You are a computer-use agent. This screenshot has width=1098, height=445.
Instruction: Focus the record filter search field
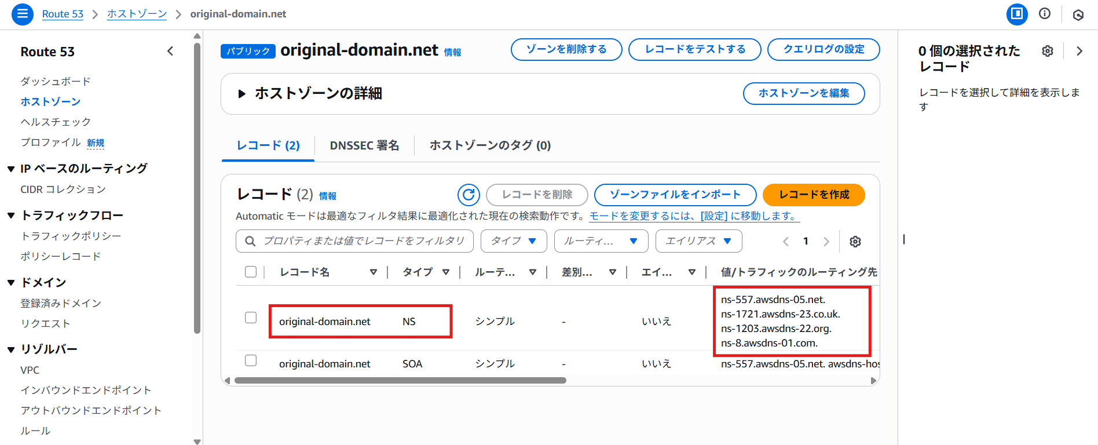pos(354,241)
